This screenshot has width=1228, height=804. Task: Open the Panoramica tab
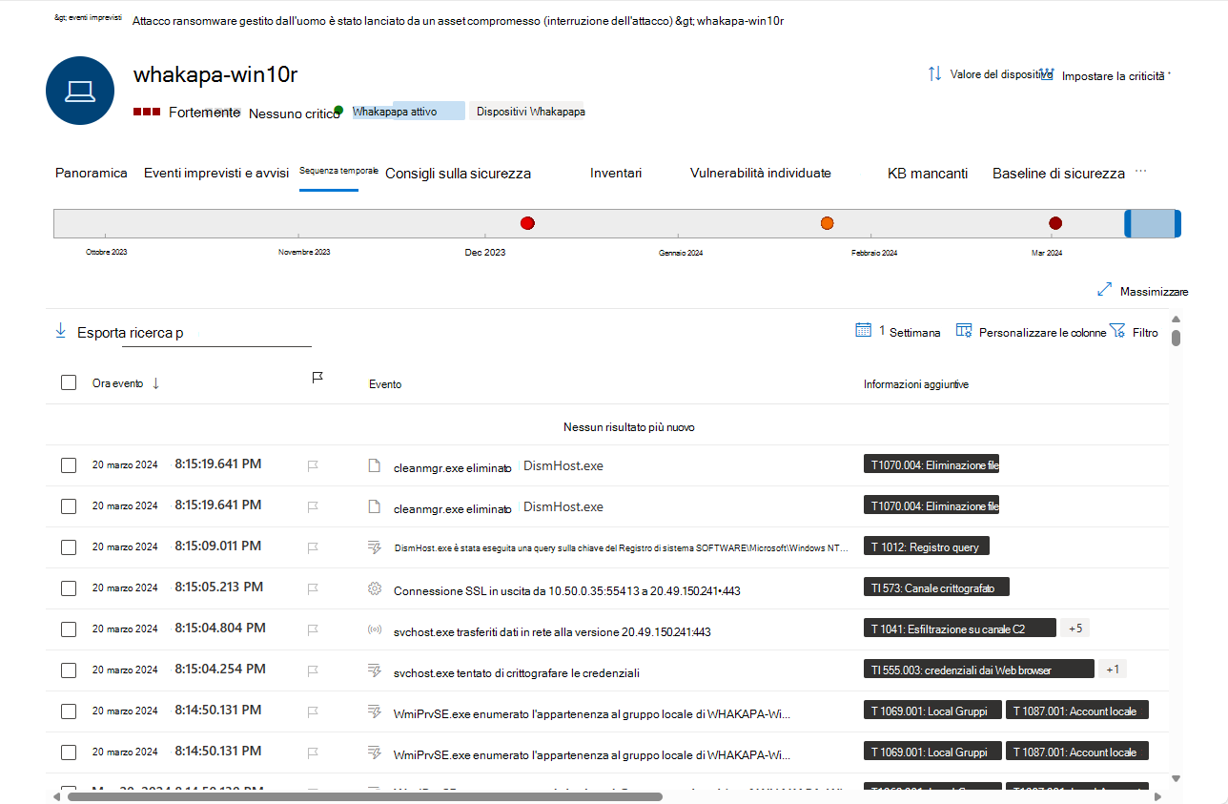point(92,173)
